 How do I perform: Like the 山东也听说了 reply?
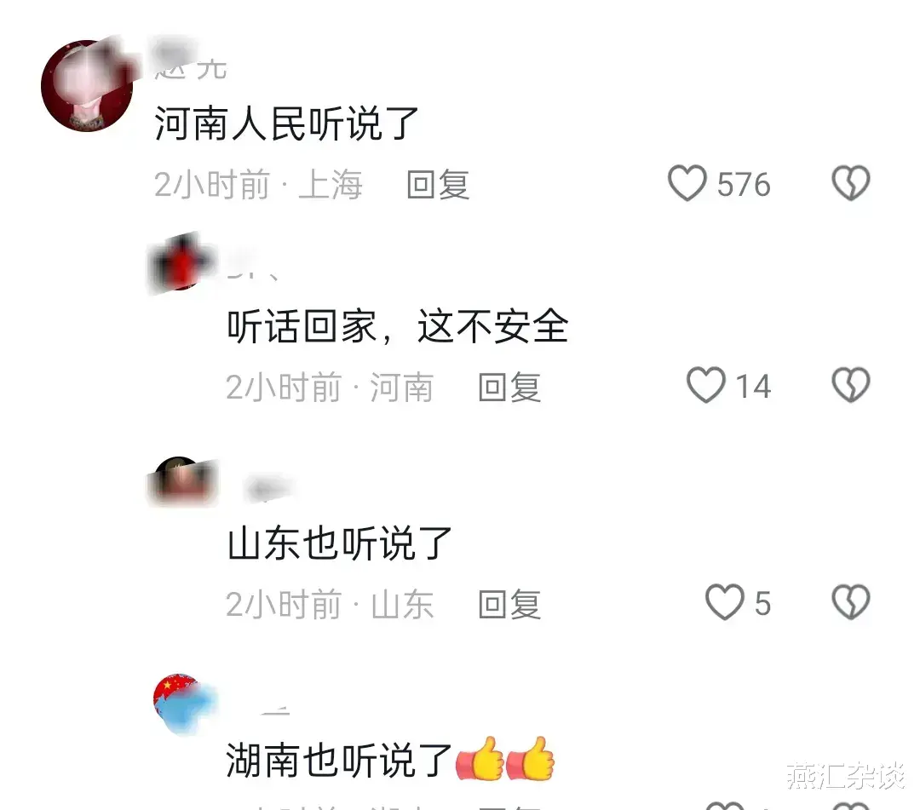click(x=724, y=602)
